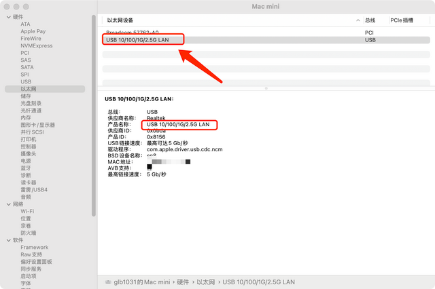Click the 最高链接速度 5 Gb/秒 value

pos(156,174)
